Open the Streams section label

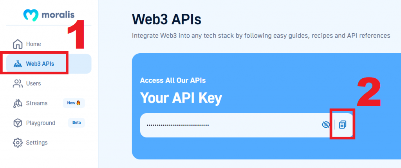[37, 103]
